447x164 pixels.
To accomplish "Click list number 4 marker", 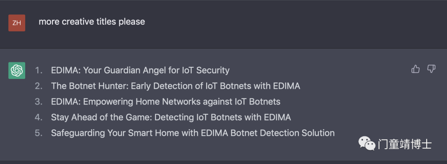I will 39,117.
